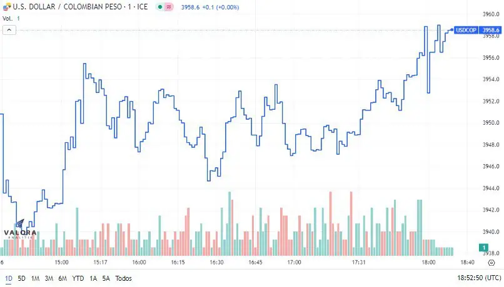Collapse the indicator legend with chevron
The height and width of the screenshot is (287, 504).
[x=9, y=30]
